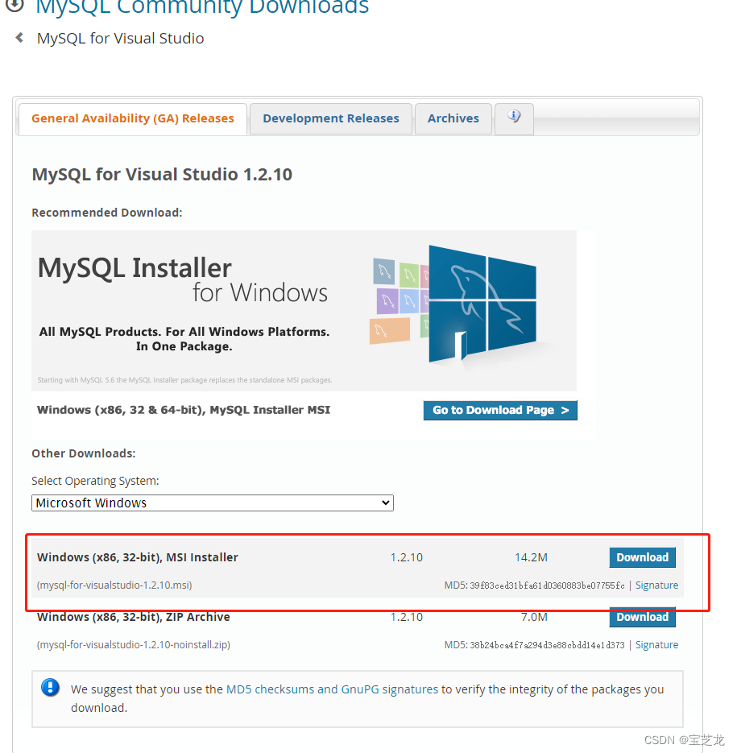
Task: Open the Archives tab
Action: click(453, 118)
